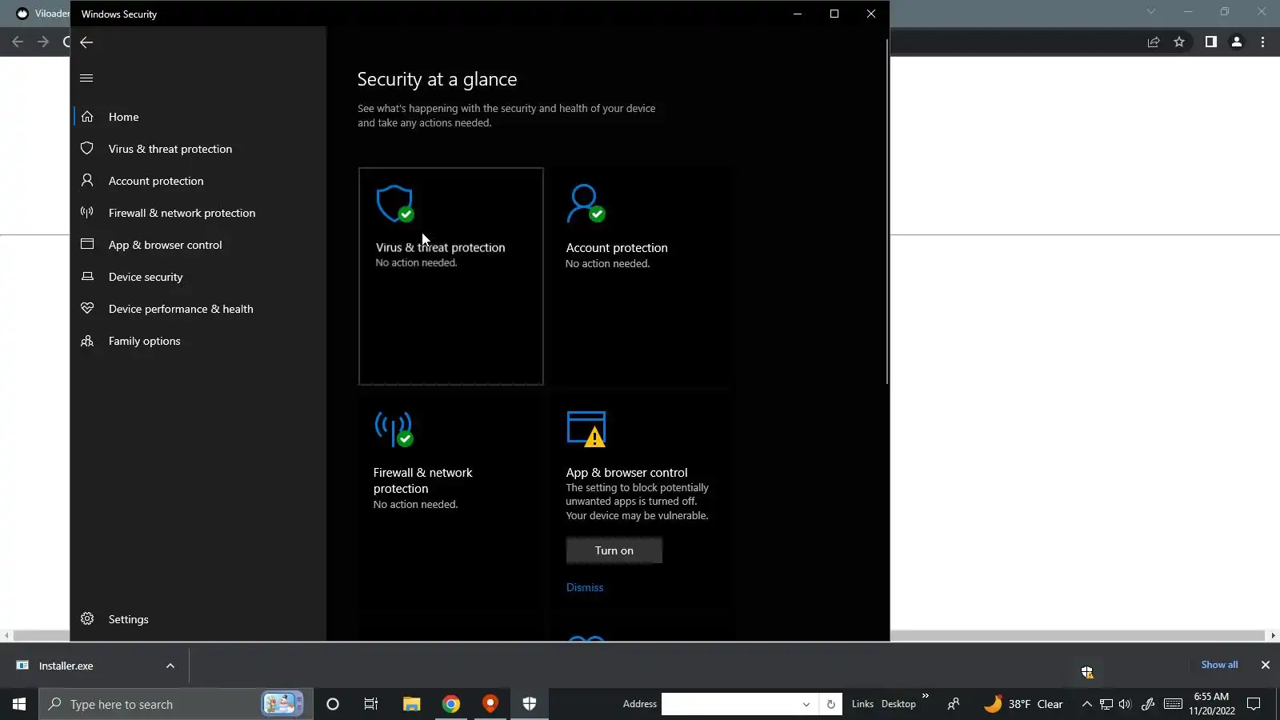The width and height of the screenshot is (1280, 720).
Task: Open Device performance & health in sidebar
Action: coord(200,309)
